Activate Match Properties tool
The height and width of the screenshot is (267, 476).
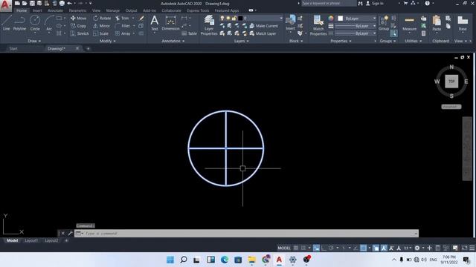coord(318,25)
